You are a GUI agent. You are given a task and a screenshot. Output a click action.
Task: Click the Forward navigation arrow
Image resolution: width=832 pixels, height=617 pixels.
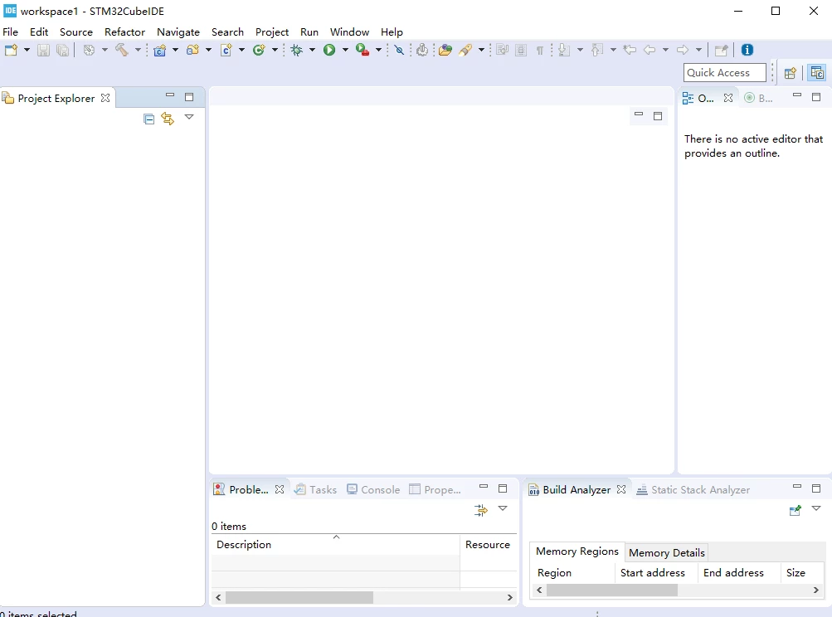click(683, 50)
